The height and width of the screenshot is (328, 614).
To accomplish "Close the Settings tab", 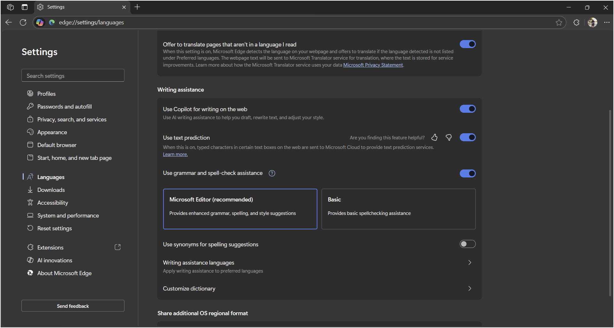I will click(124, 7).
